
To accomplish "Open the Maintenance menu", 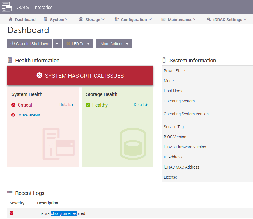I will [180, 20].
